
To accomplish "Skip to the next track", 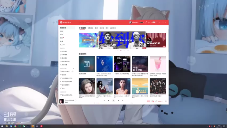I will tap(118, 101).
